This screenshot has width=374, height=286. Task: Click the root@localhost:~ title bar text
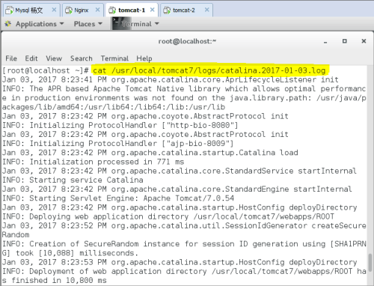(187, 41)
